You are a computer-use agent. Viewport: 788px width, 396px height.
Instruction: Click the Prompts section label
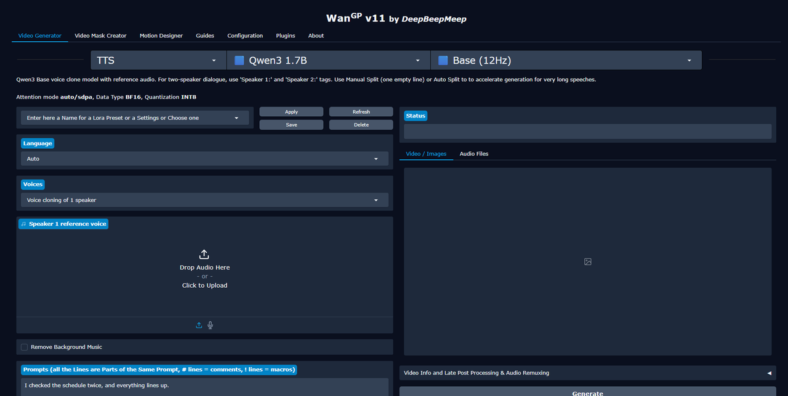point(159,370)
